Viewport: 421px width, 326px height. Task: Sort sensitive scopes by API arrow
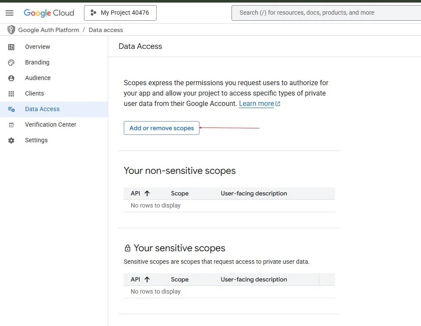pos(147,279)
